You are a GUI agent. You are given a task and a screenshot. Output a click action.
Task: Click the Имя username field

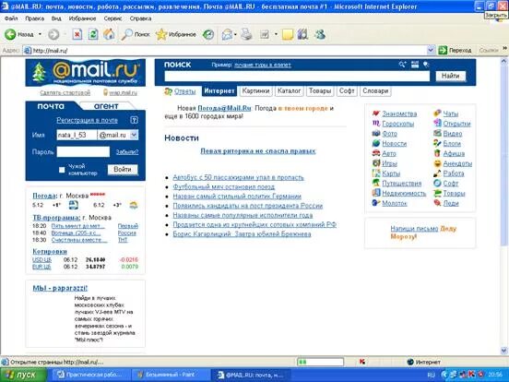point(77,135)
